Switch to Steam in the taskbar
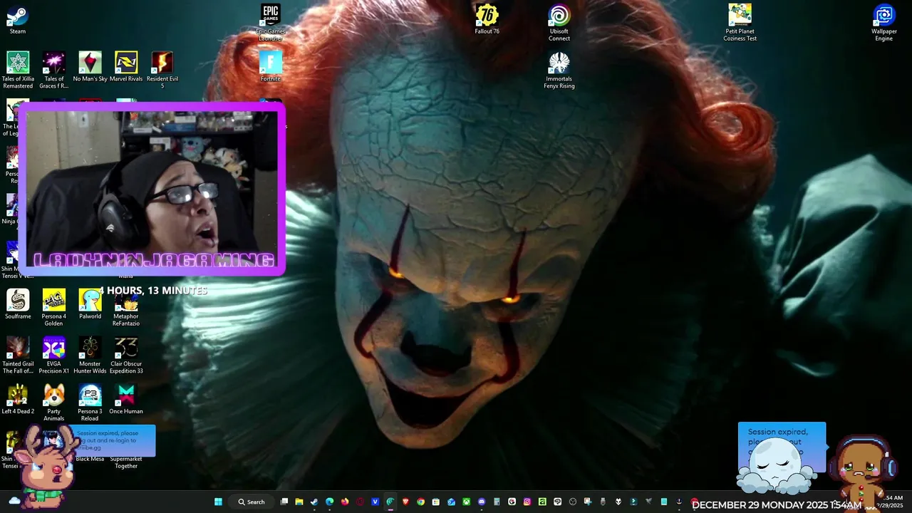The height and width of the screenshot is (513, 912). click(314, 502)
